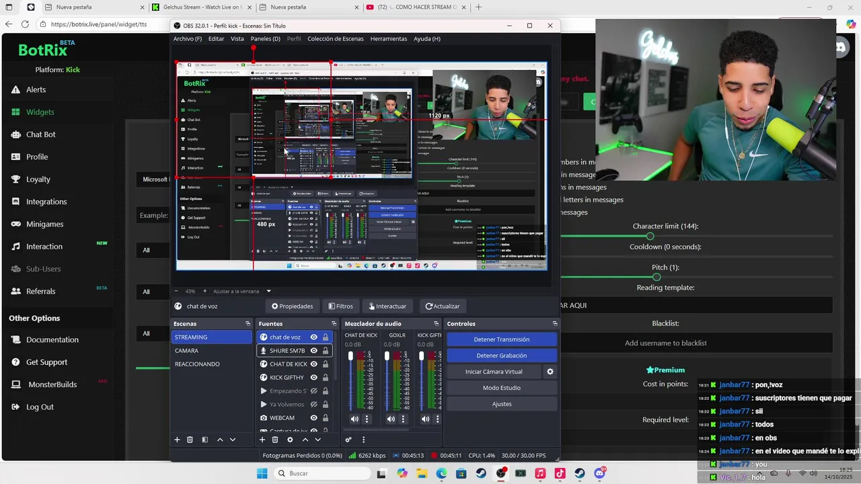Add a new source with plus icon
861x484 pixels.
click(262, 440)
